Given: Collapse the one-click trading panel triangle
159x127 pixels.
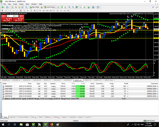Looking at the screenshot, I should pos(2,13).
